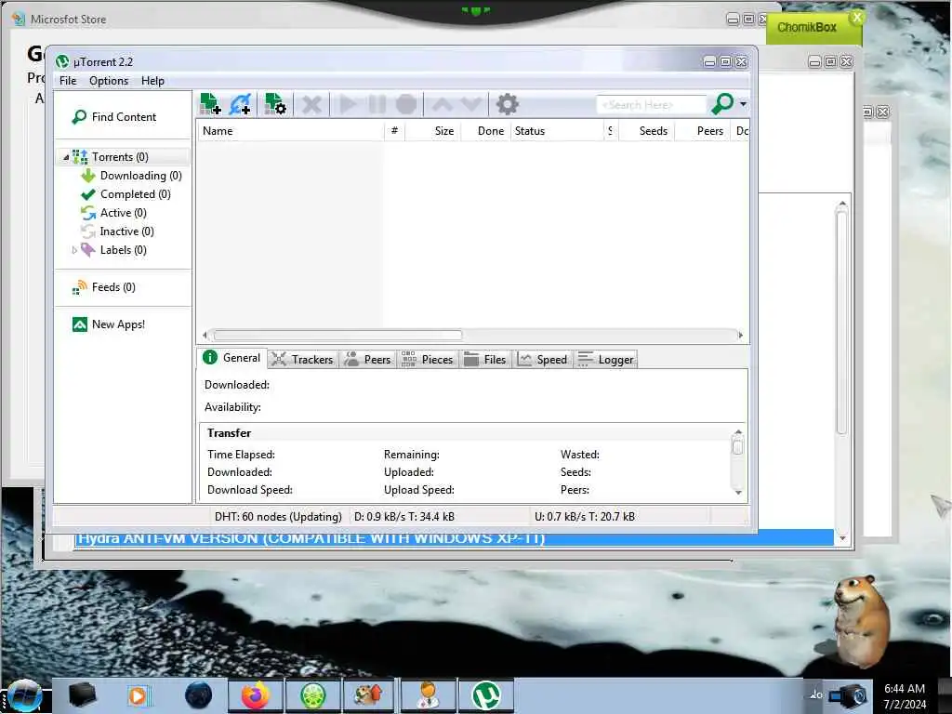Click the Add Torrent toolbar icon
This screenshot has width=952, height=714.
(x=210, y=104)
